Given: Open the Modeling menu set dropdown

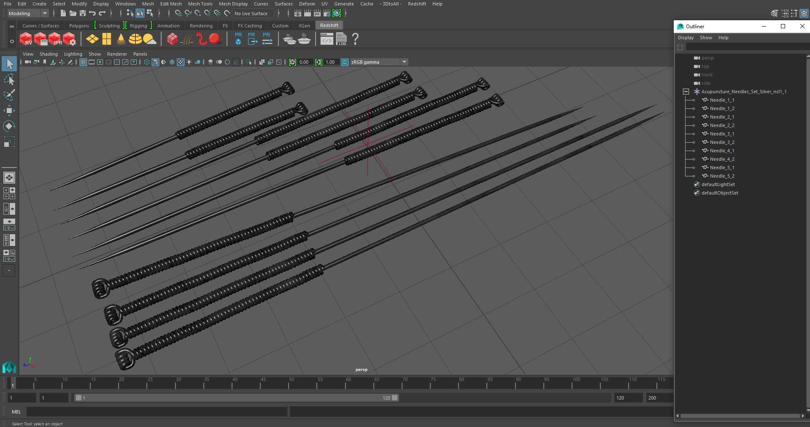Looking at the screenshot, I should click(x=28, y=14).
